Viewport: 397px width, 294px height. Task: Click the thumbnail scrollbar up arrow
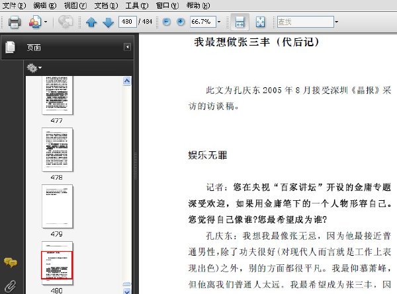click(x=127, y=81)
